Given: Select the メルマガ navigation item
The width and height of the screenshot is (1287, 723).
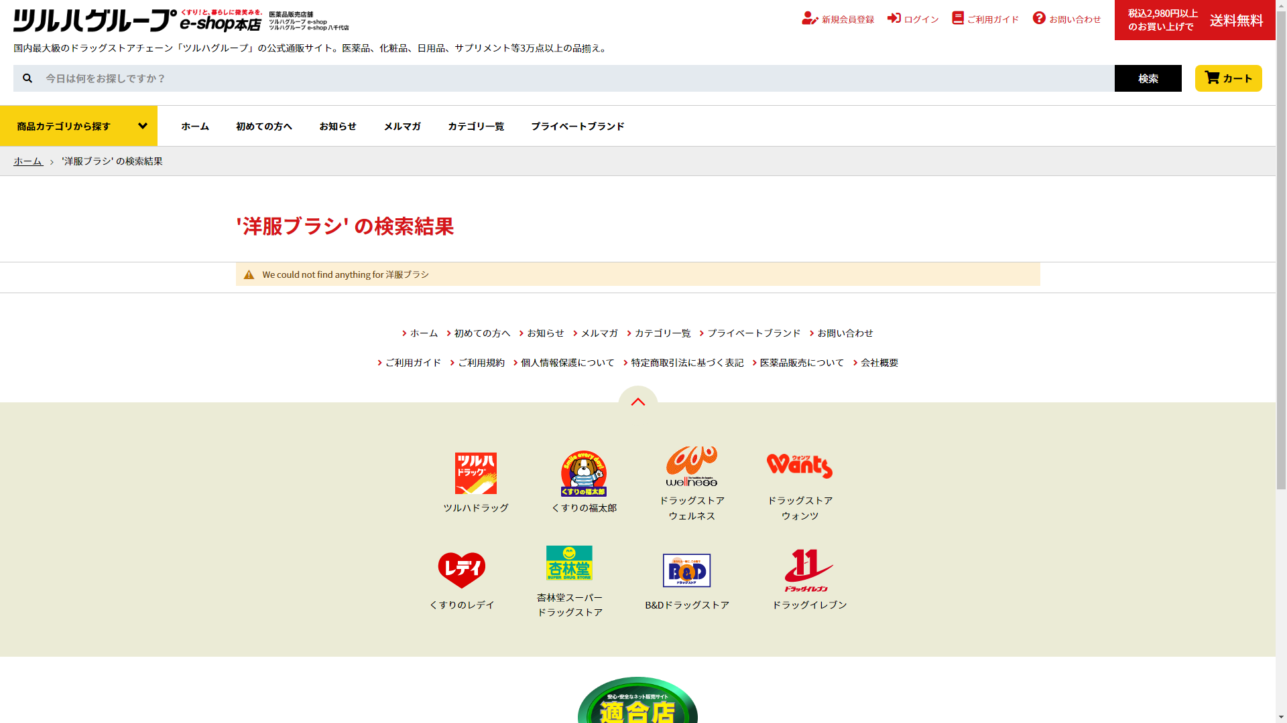Looking at the screenshot, I should (x=402, y=126).
